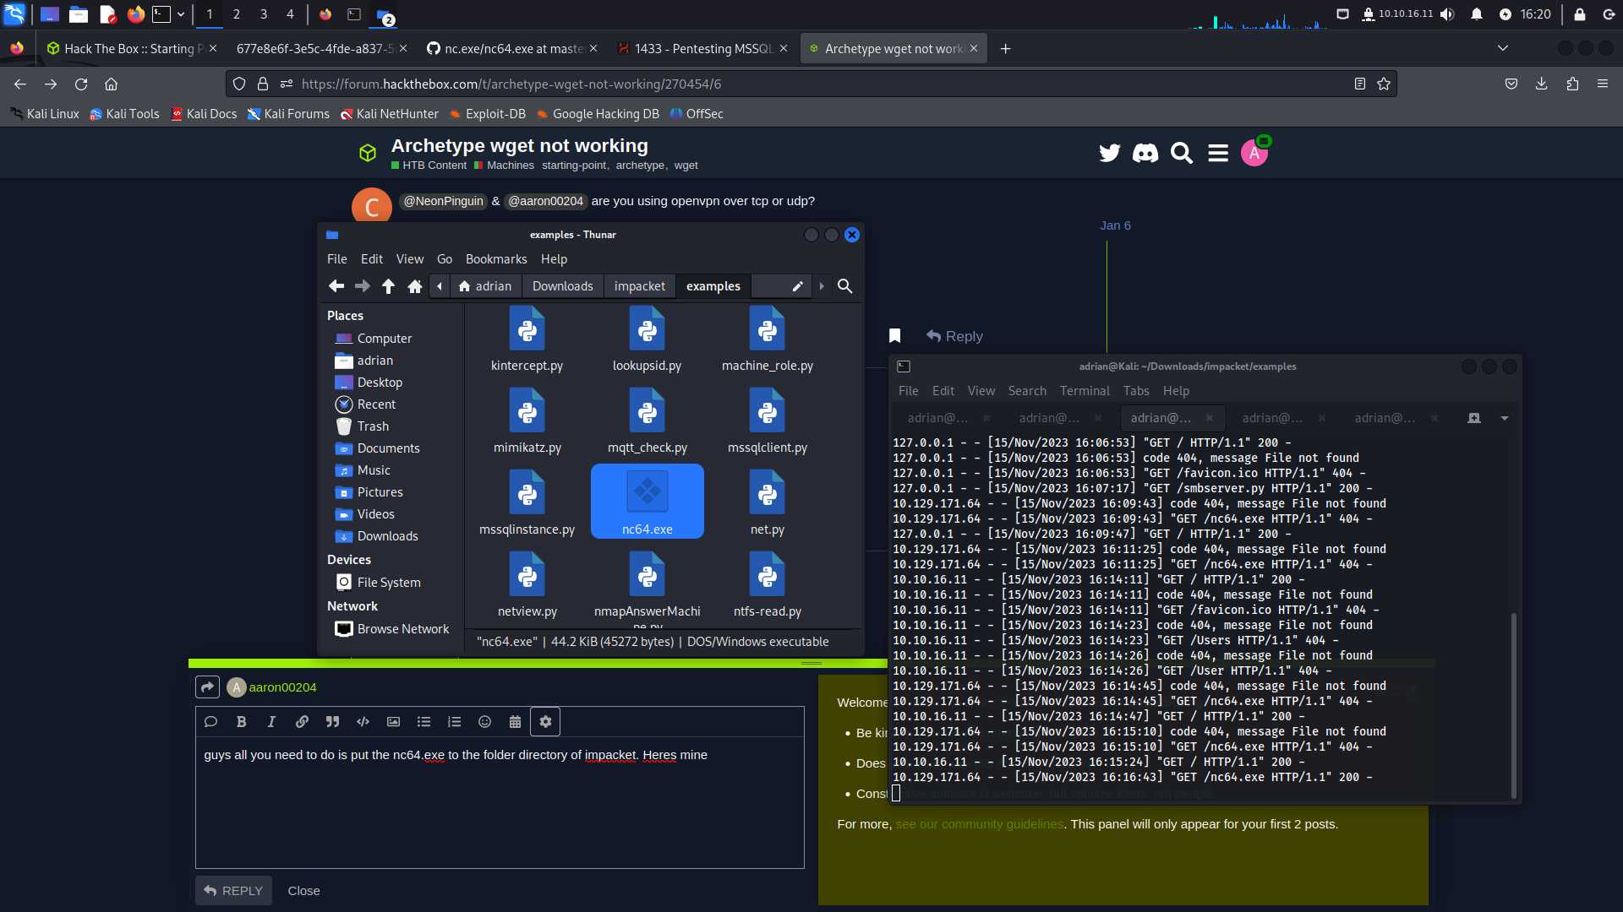1623x912 pixels.
Task: Open the Discord link in forum header
Action: [x=1145, y=153]
